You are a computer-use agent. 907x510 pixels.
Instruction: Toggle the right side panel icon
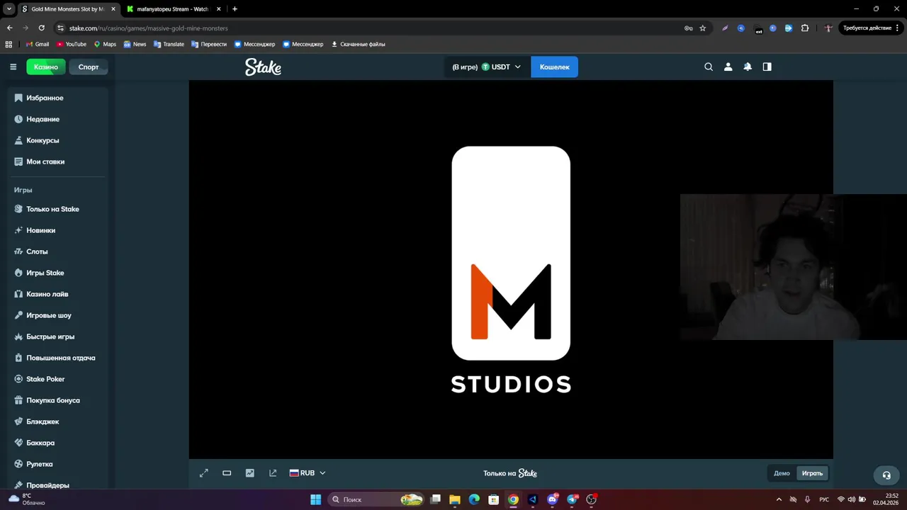coord(767,67)
